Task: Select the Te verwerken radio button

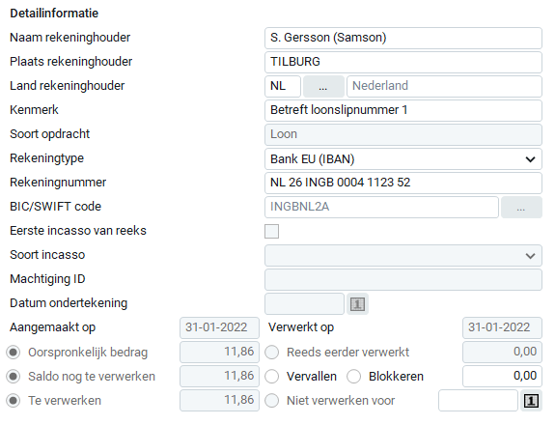Action: (14, 401)
